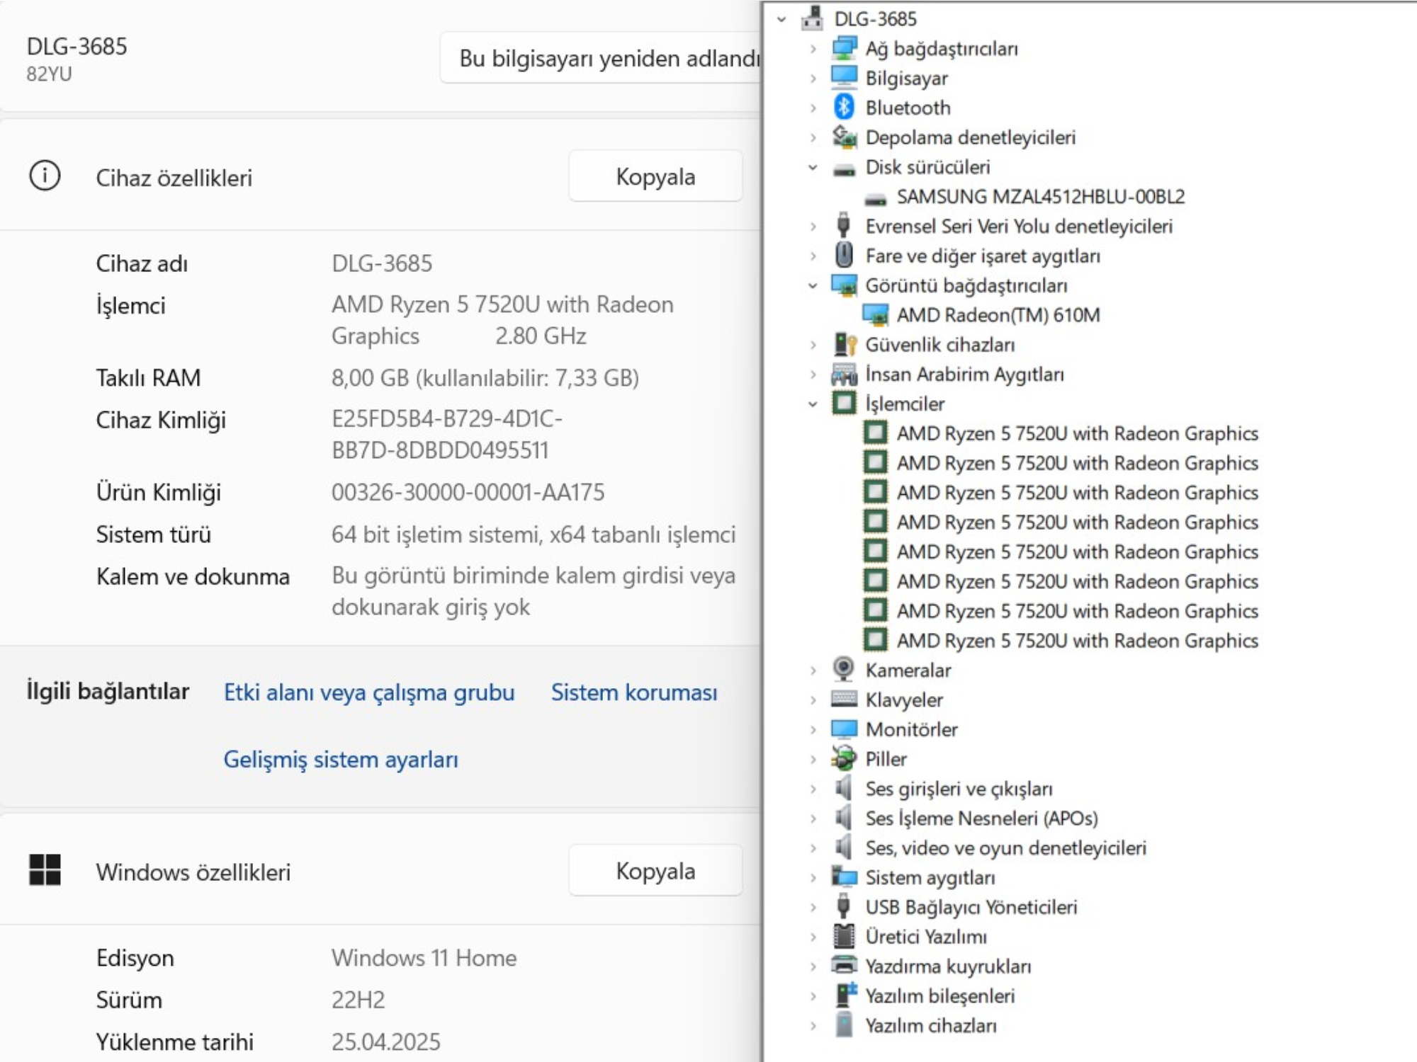The width and height of the screenshot is (1417, 1062).
Task: Expand the Piller category
Action: (813, 760)
